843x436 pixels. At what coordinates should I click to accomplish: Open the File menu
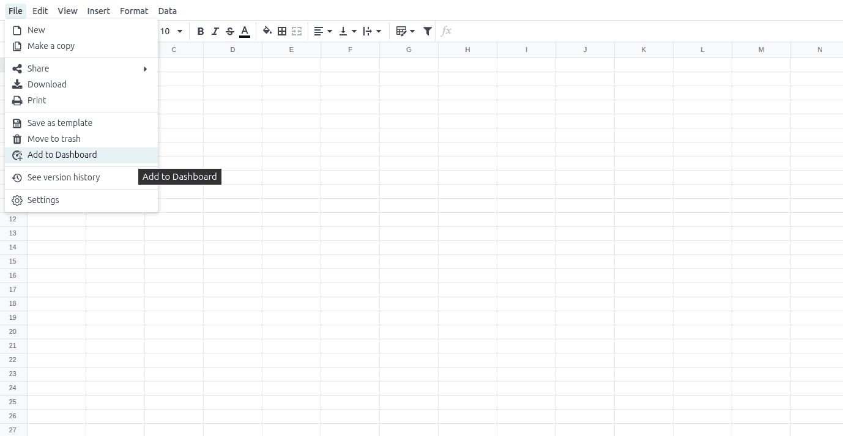(15, 11)
